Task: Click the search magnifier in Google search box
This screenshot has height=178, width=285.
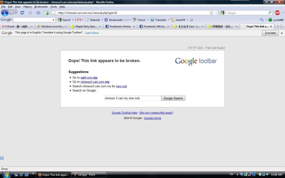Action: click(x=270, y=13)
